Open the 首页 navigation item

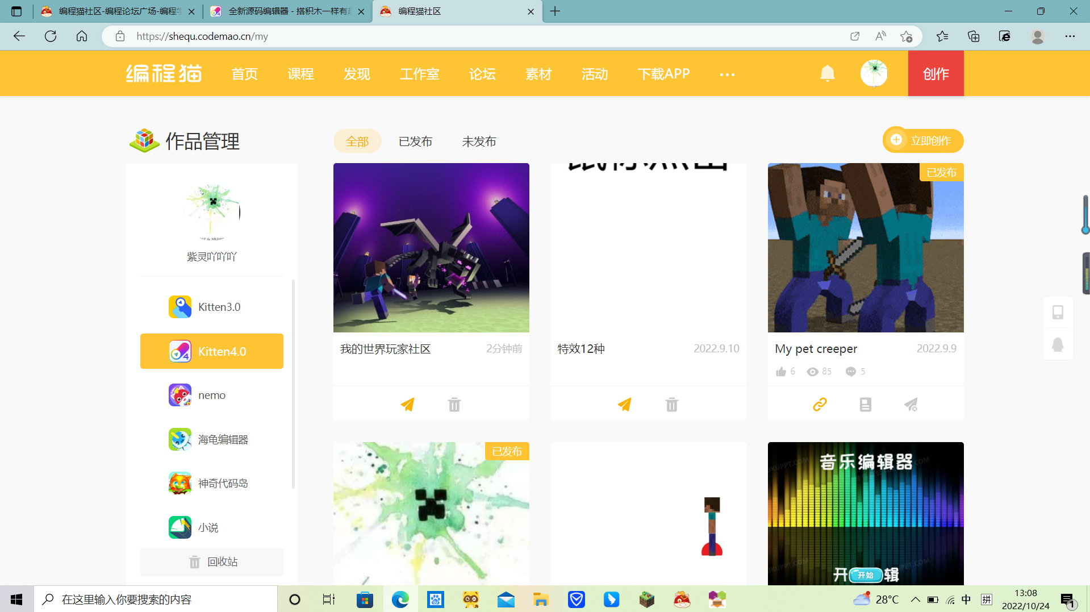click(x=245, y=74)
